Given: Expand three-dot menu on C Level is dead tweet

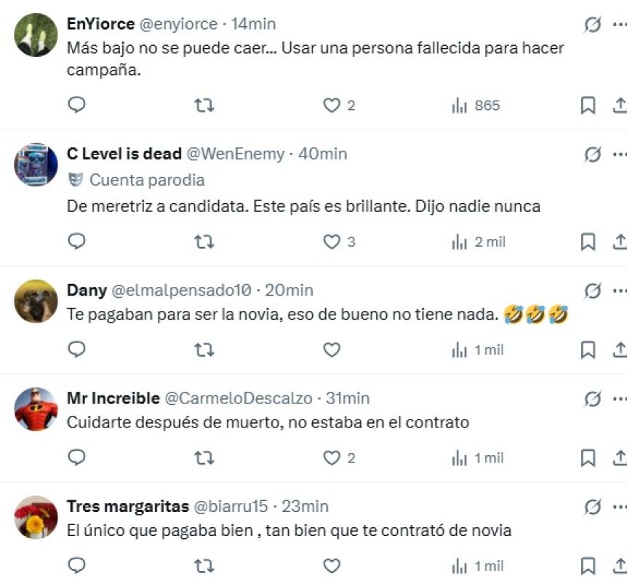Looking at the screenshot, I should click(619, 154).
